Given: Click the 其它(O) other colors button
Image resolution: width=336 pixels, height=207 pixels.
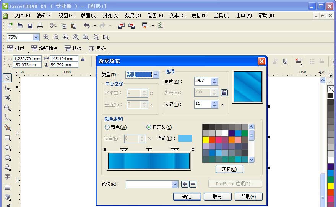Looking at the screenshot, I should click(229, 169).
